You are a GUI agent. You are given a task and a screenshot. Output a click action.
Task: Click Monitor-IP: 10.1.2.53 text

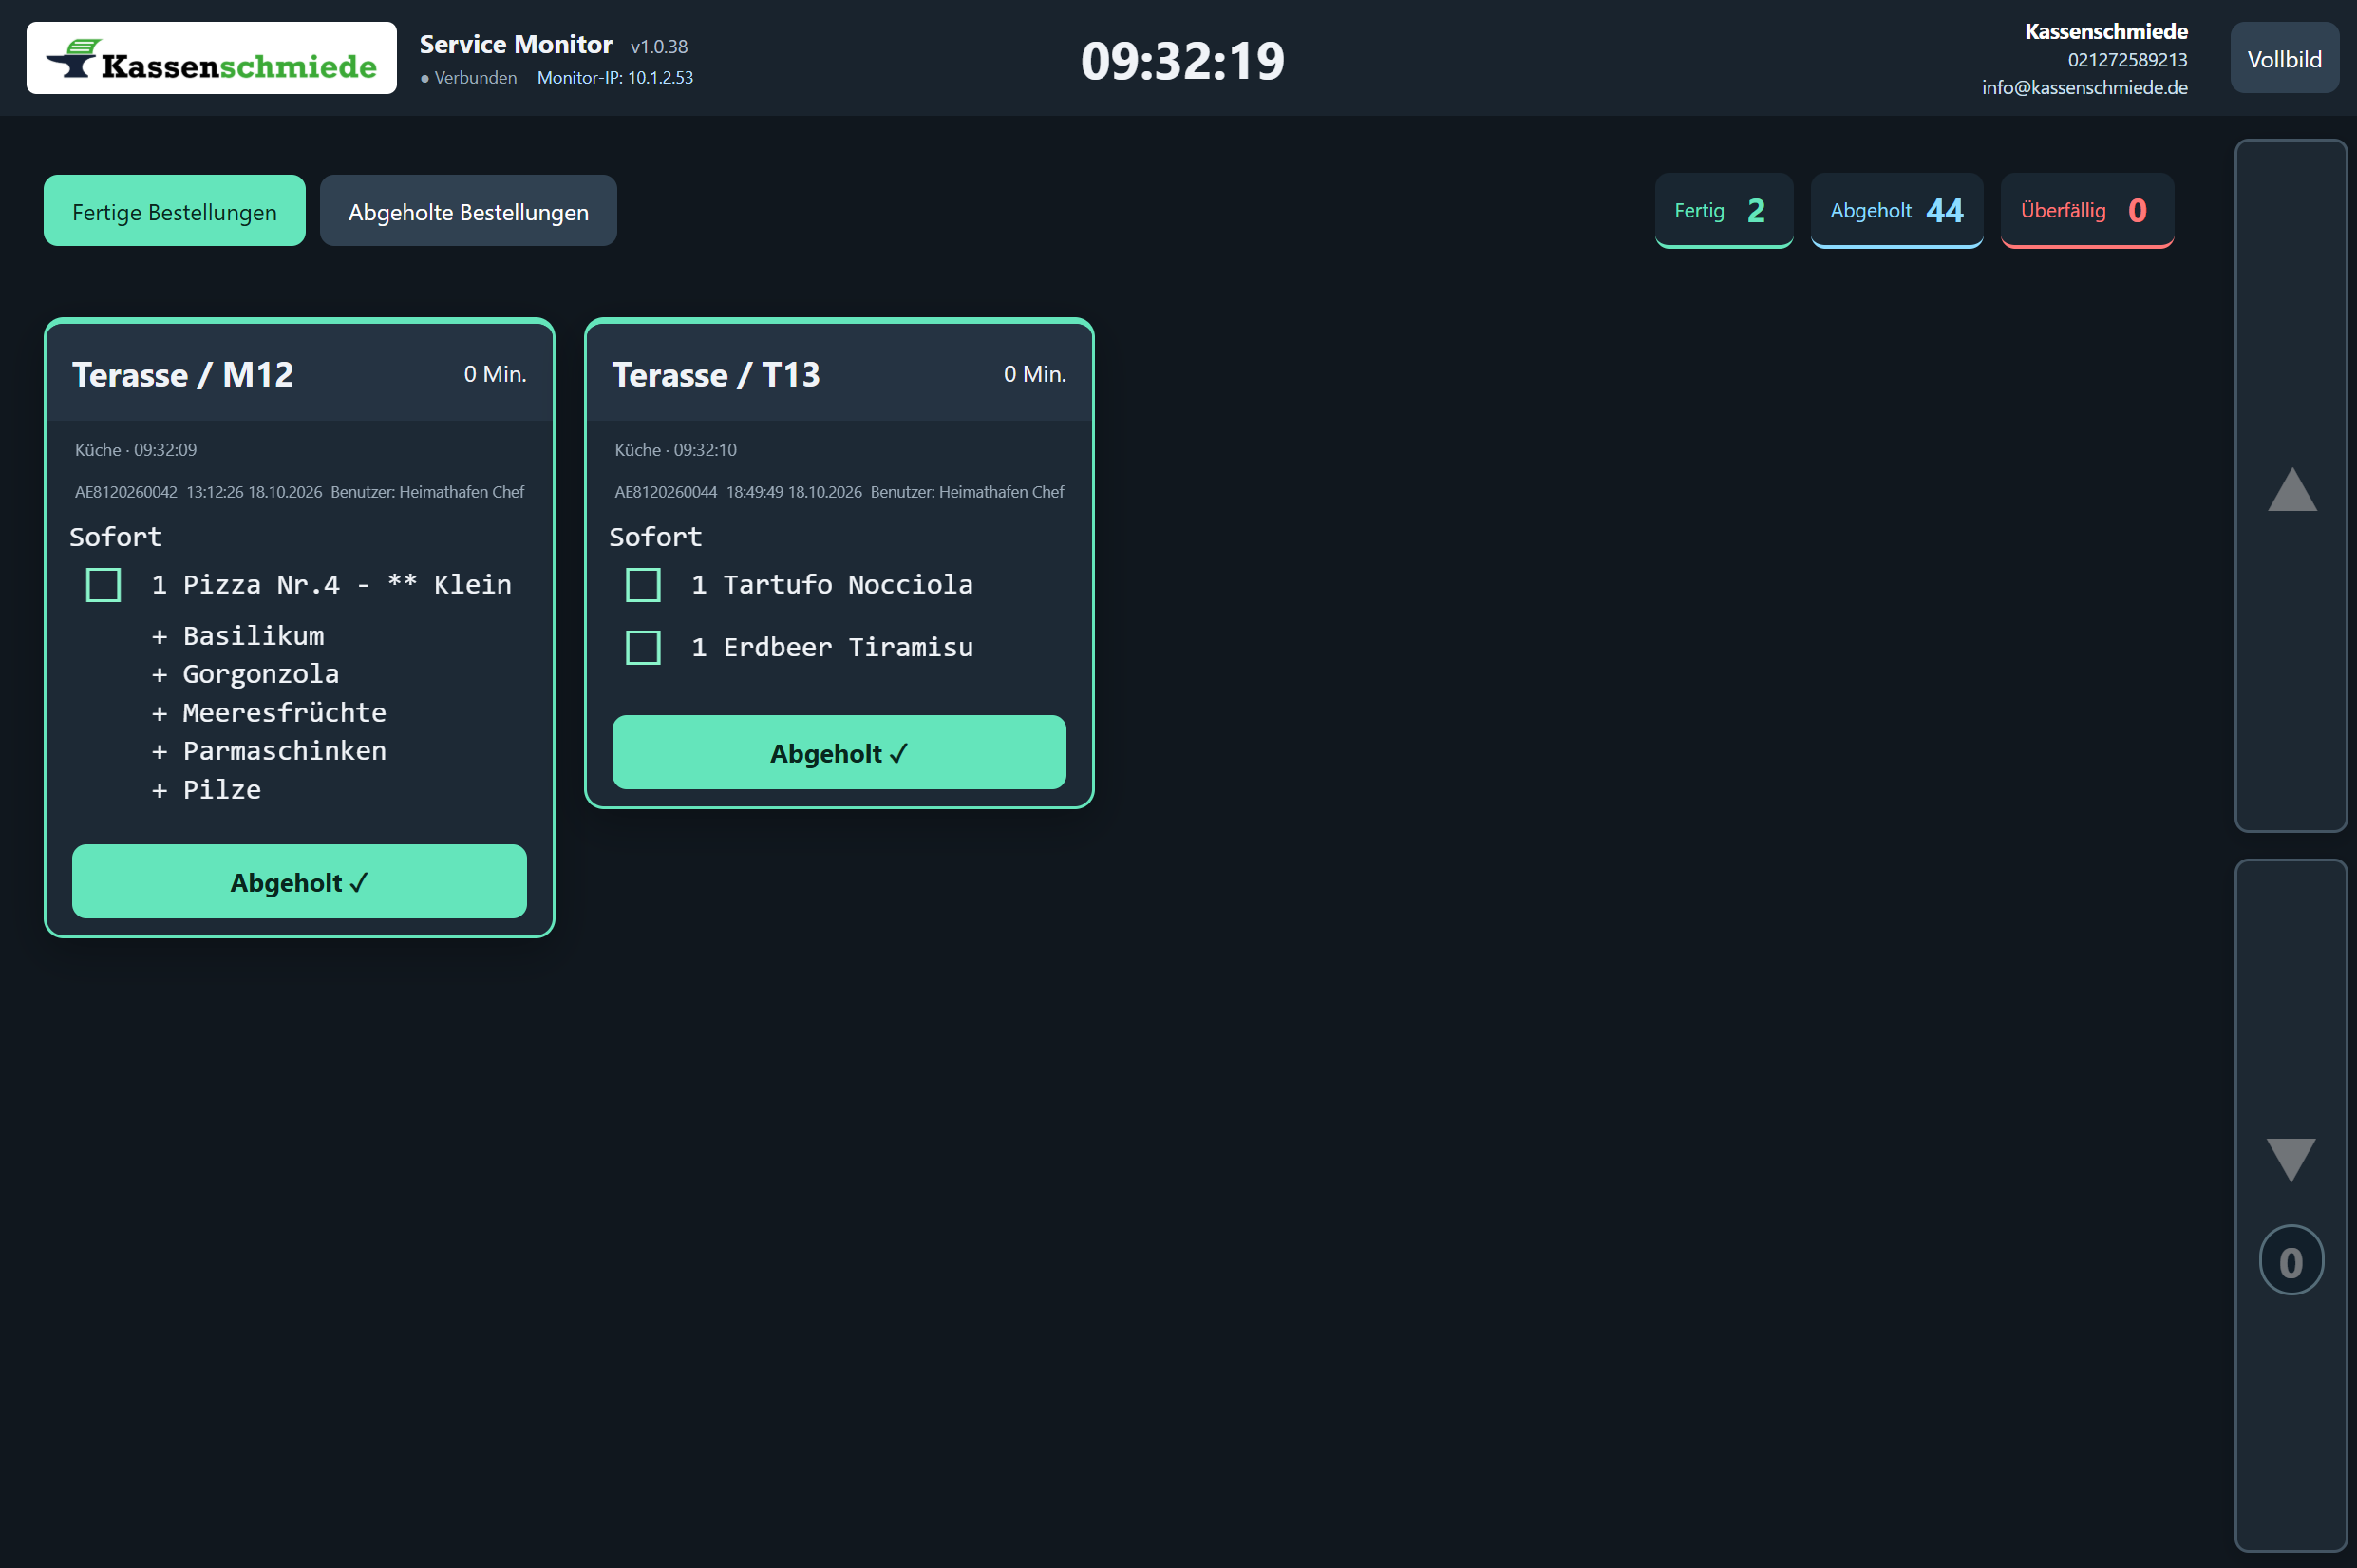tap(615, 78)
